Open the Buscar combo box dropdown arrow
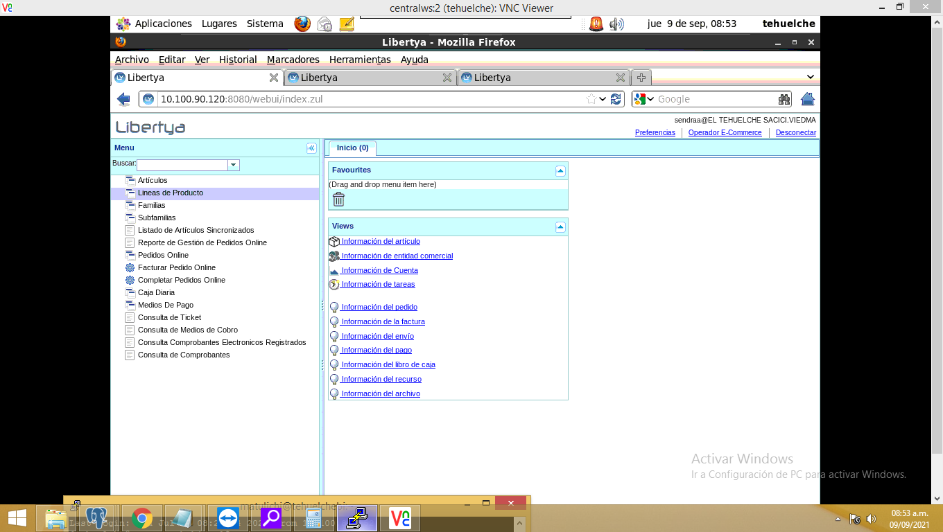The height and width of the screenshot is (532, 943). tap(234, 165)
